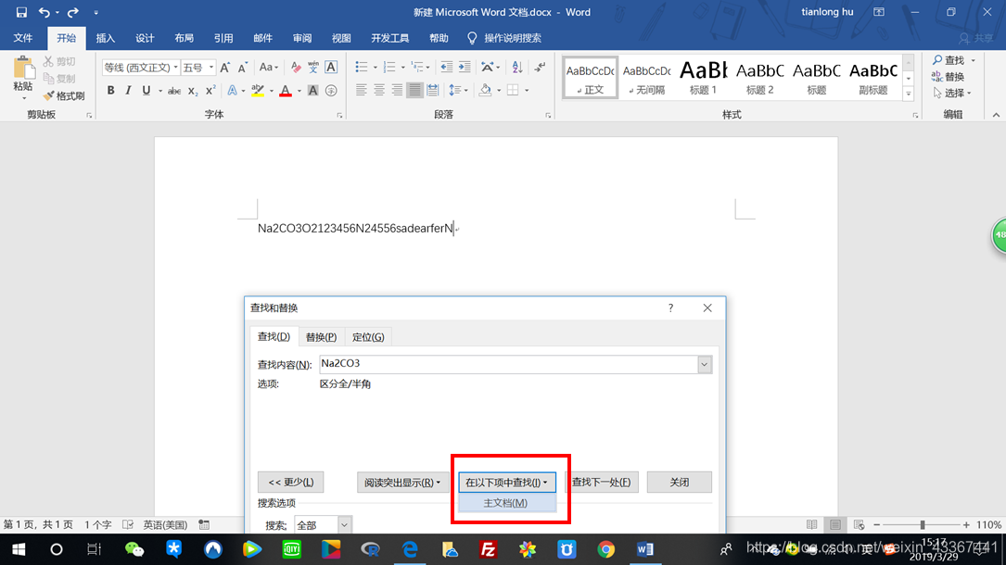Shrink the font size
The image size is (1006, 565).
click(x=243, y=68)
